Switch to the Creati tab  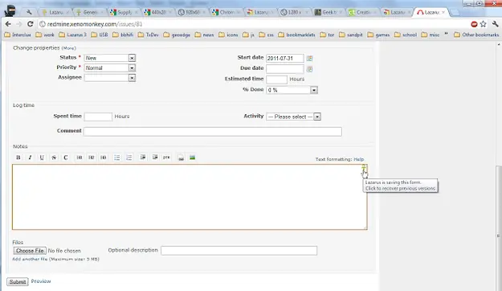(362, 12)
